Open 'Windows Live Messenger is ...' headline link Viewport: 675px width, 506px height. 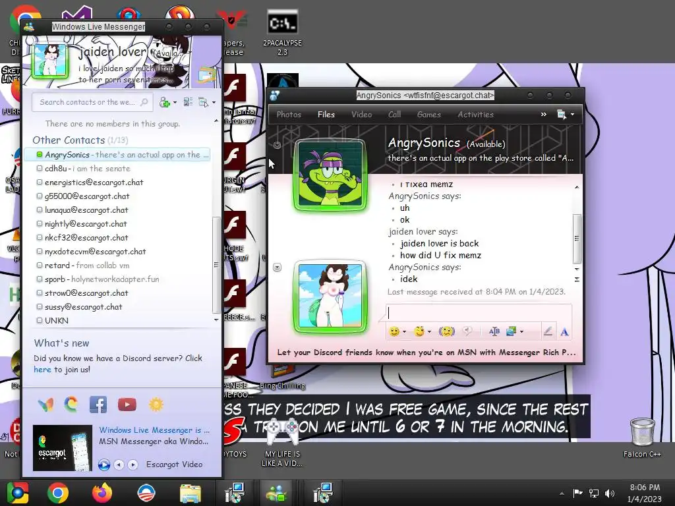pos(154,430)
